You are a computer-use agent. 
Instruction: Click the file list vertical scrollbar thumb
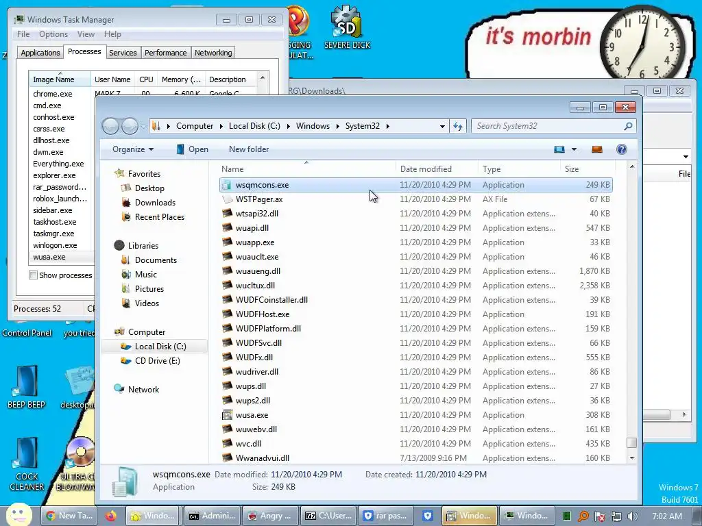(631, 442)
